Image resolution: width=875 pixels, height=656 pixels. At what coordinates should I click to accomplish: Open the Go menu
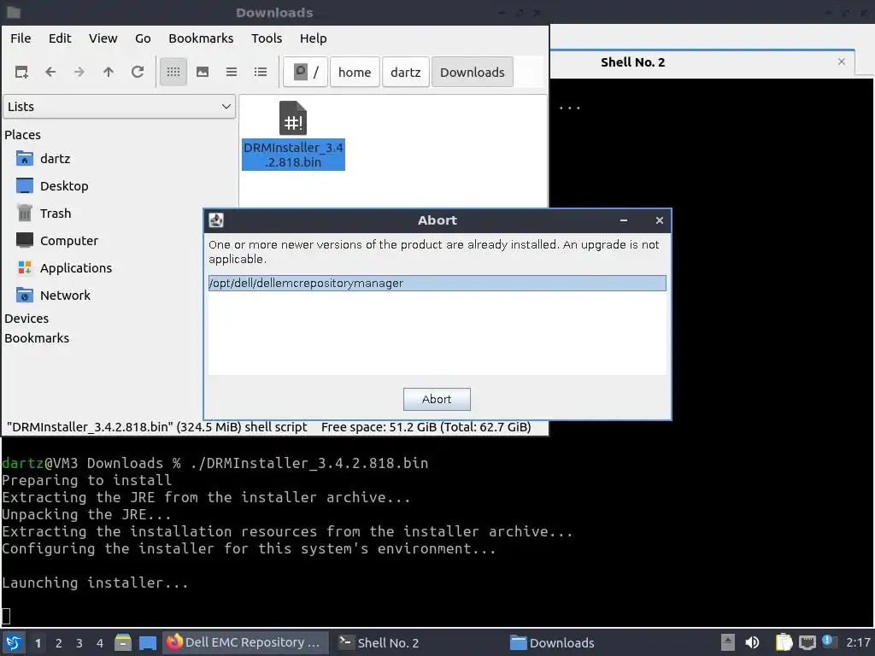(143, 38)
